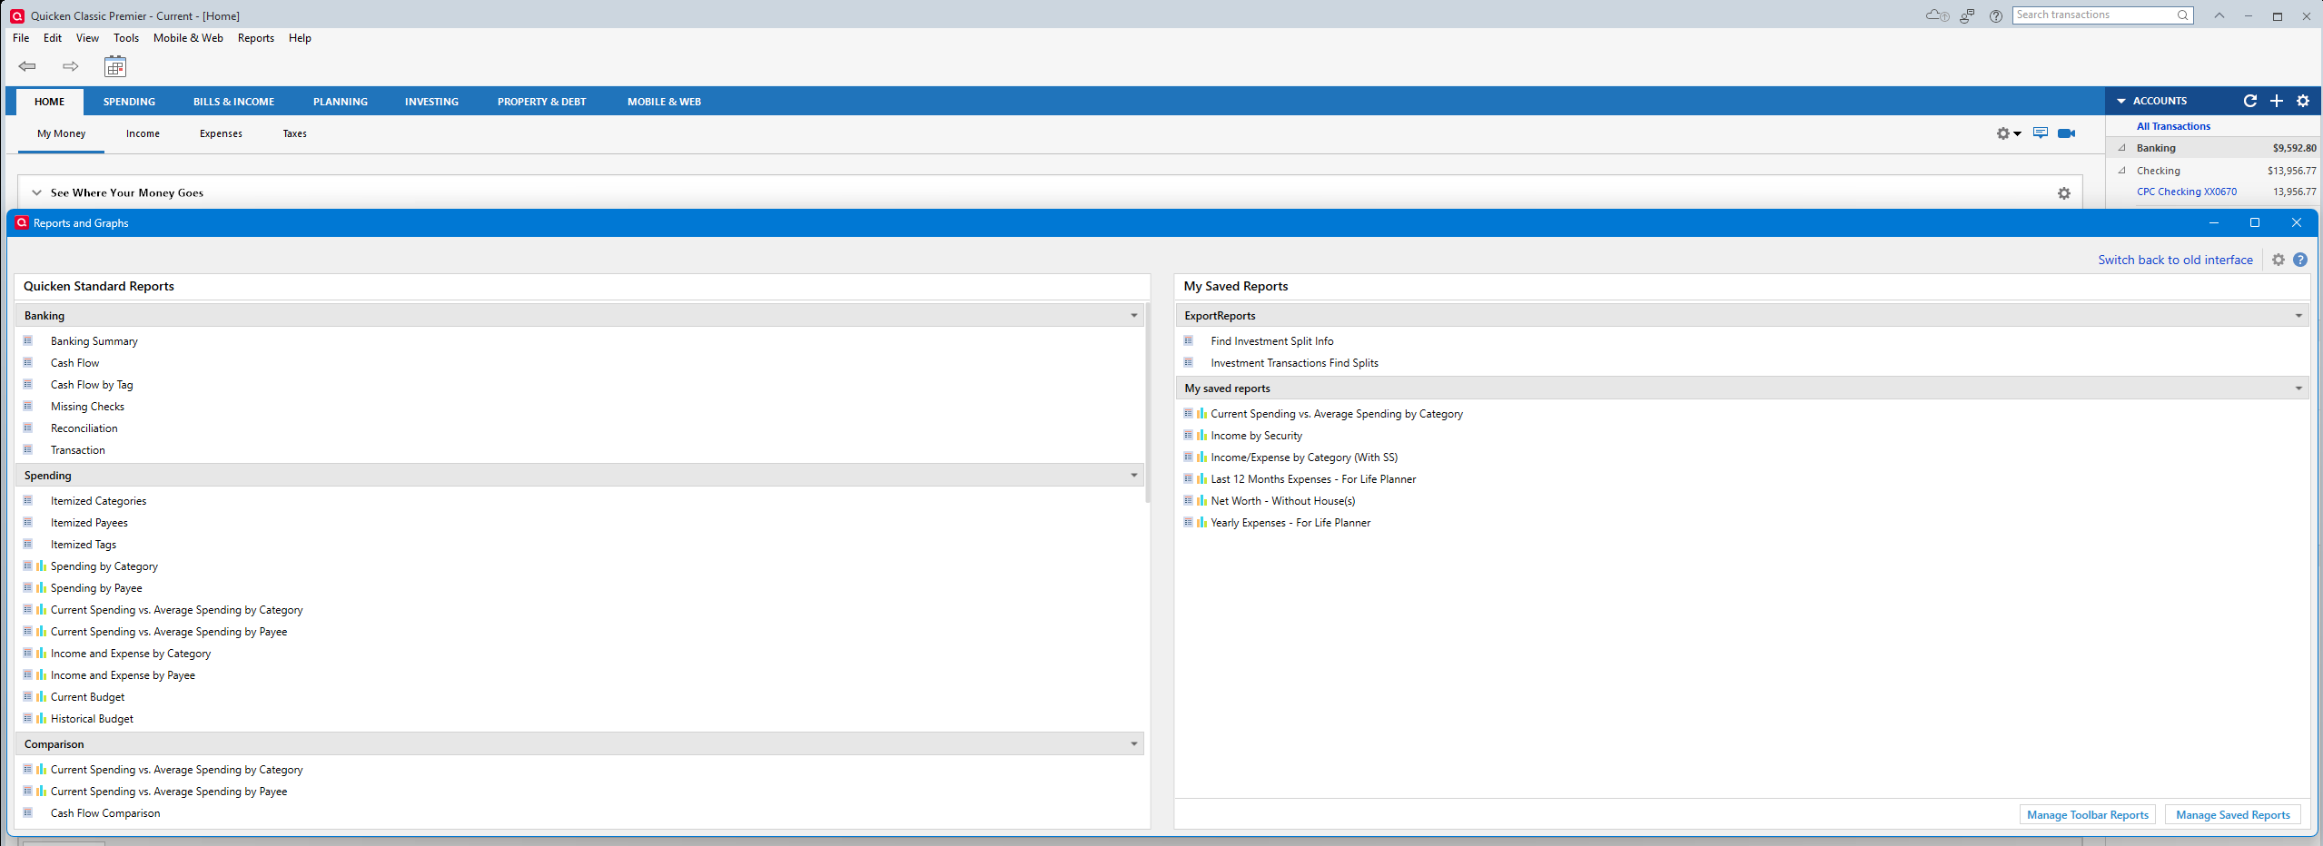The width and height of the screenshot is (2323, 846).
Task: Open the help question mark in title bar
Action: coord(1996,15)
